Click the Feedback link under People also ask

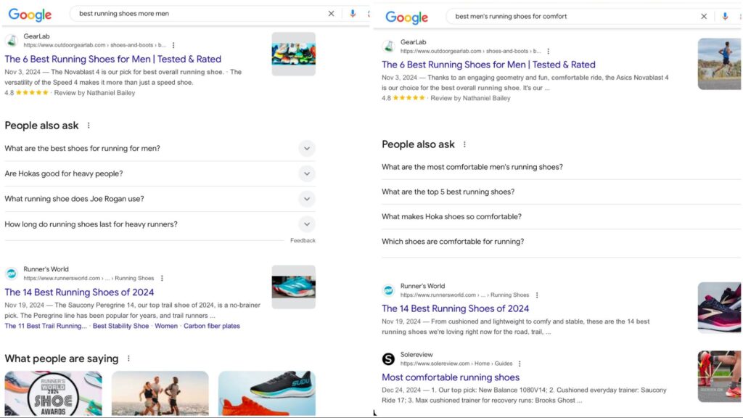303,241
